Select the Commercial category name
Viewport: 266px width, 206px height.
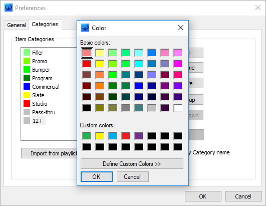pyautogui.click(x=46, y=87)
